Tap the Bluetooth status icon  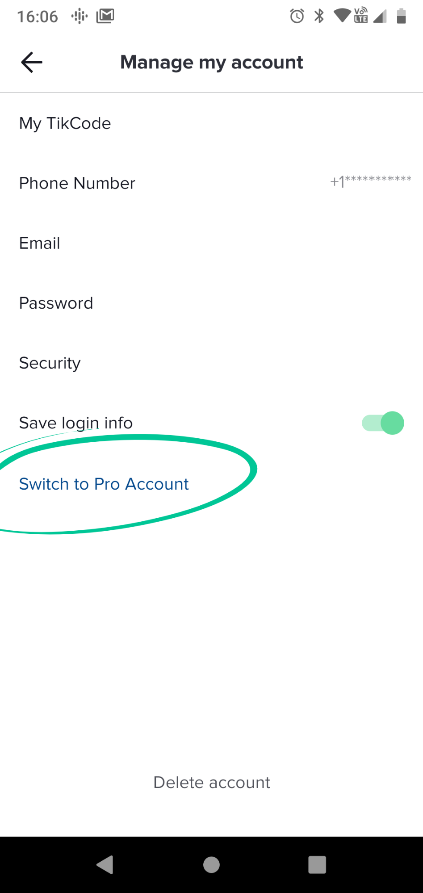tap(319, 16)
